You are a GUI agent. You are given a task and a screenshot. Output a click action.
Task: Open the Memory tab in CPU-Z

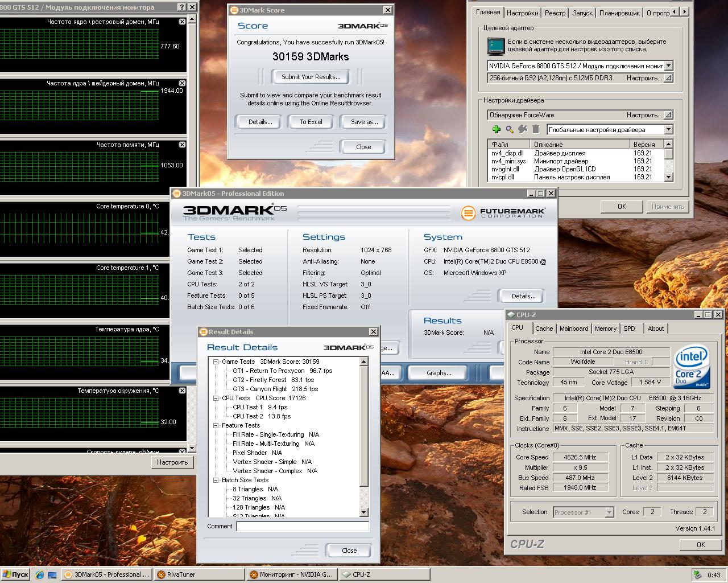(606, 329)
